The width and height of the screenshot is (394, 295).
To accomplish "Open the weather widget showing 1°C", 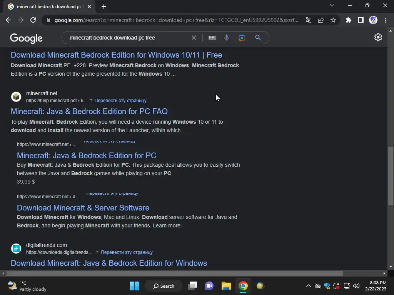I will (x=27, y=286).
